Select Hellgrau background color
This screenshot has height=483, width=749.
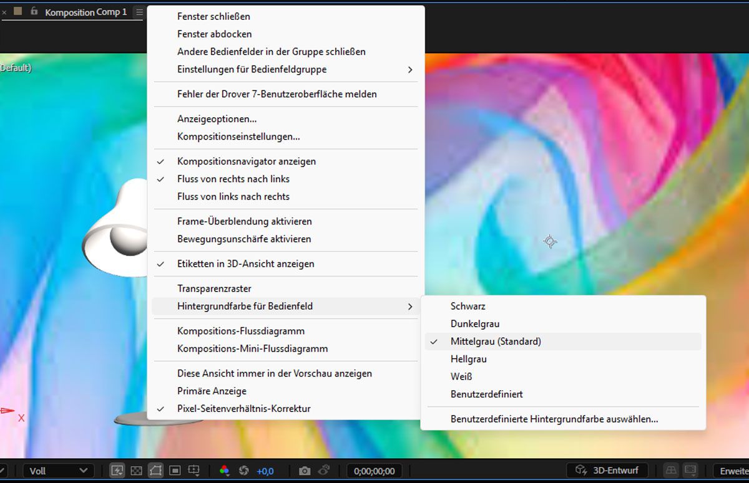click(563, 359)
